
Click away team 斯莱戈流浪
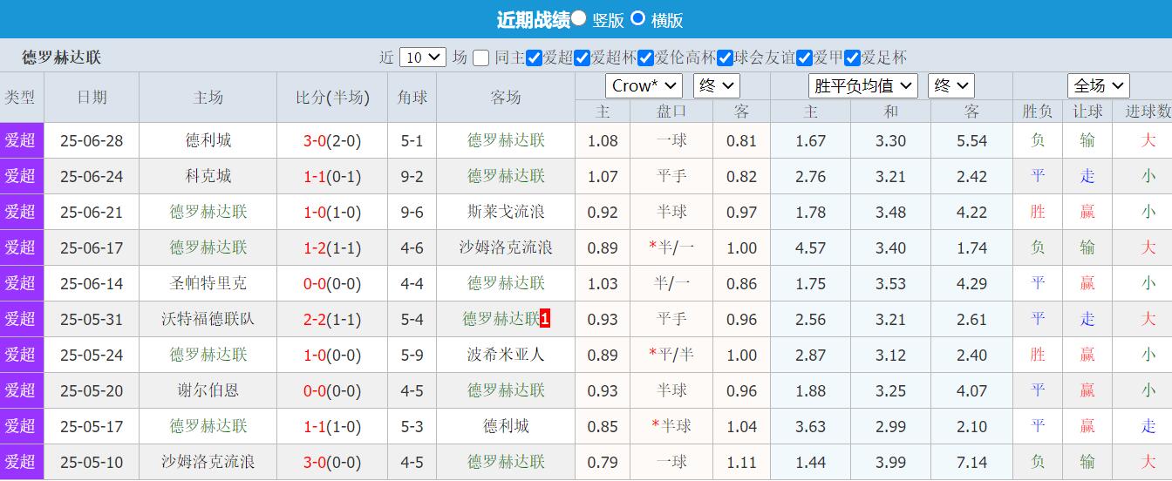506,212
